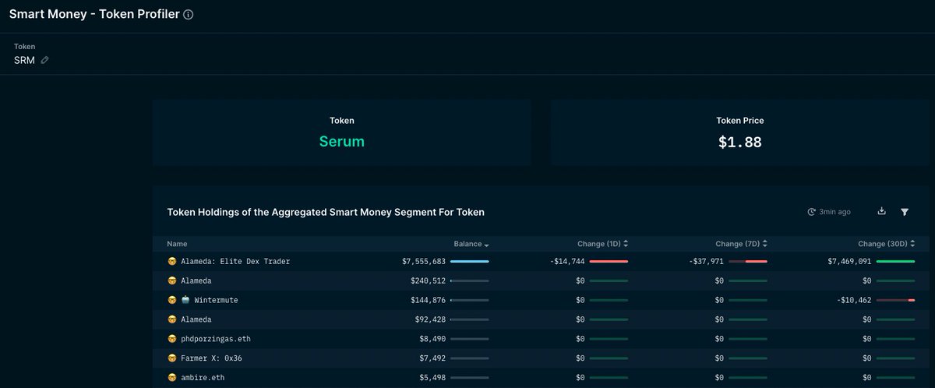The height and width of the screenshot is (388, 935).
Task: Open the Wintermute wallet row
Action: coord(541,300)
